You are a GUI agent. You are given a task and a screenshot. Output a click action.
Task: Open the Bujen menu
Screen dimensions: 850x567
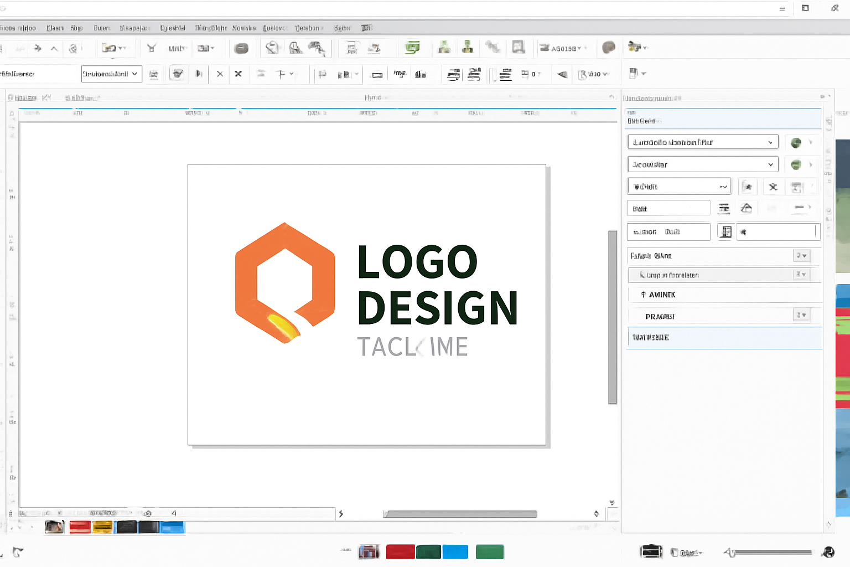pos(102,28)
